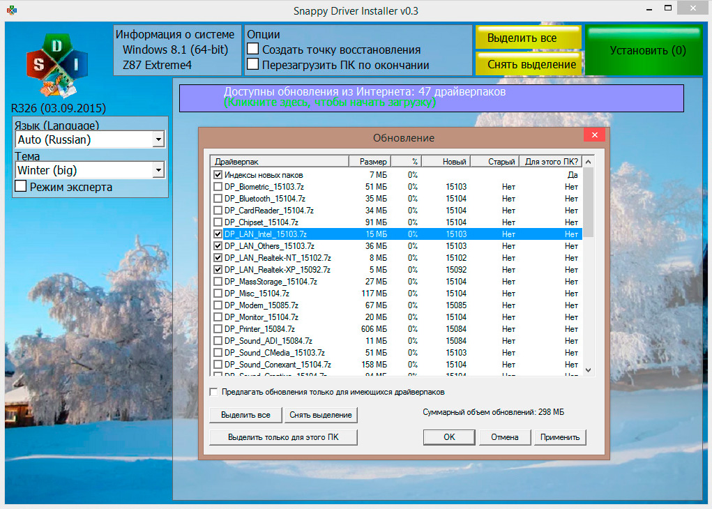712x509 pixels.
Task: Uncheck the DP_LAN_Others_15103.7z driverpack
Action: (x=218, y=246)
